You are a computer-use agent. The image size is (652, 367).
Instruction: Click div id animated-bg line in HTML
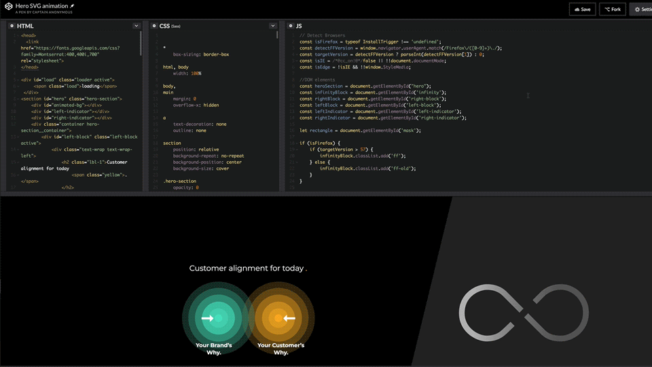click(66, 105)
